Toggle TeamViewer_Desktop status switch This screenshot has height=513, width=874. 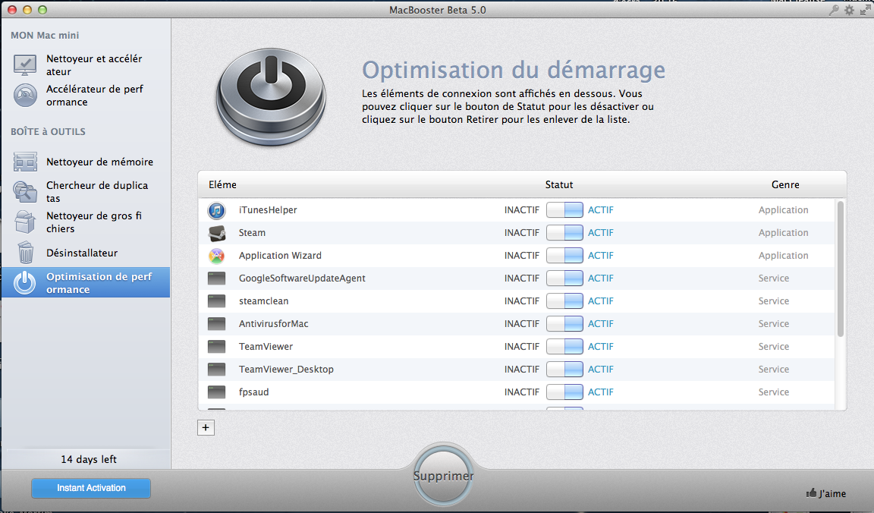[x=564, y=369]
